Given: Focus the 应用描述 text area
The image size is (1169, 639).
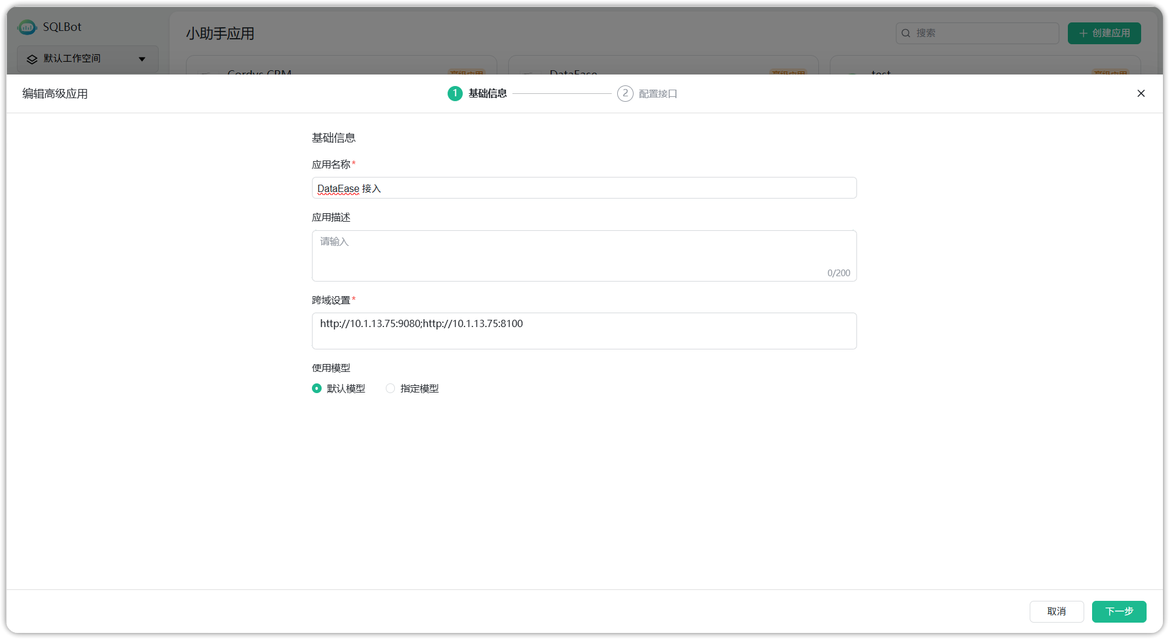Looking at the screenshot, I should pyautogui.click(x=584, y=256).
